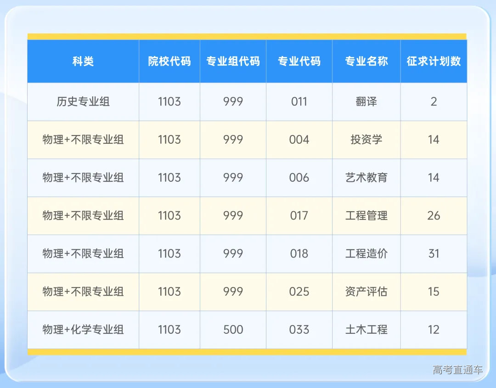
Task: Click the group code 500 cell
Action: coord(233,330)
